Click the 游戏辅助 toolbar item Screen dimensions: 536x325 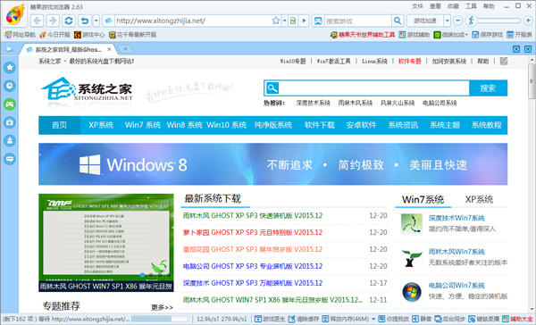414,35
